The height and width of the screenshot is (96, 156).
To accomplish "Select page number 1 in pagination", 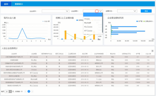I will pyautogui.click(x=29, y=91).
